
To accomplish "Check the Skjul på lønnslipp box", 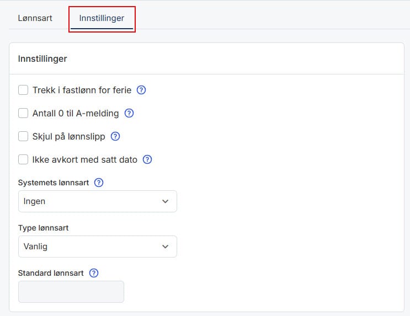I will (x=23, y=137).
